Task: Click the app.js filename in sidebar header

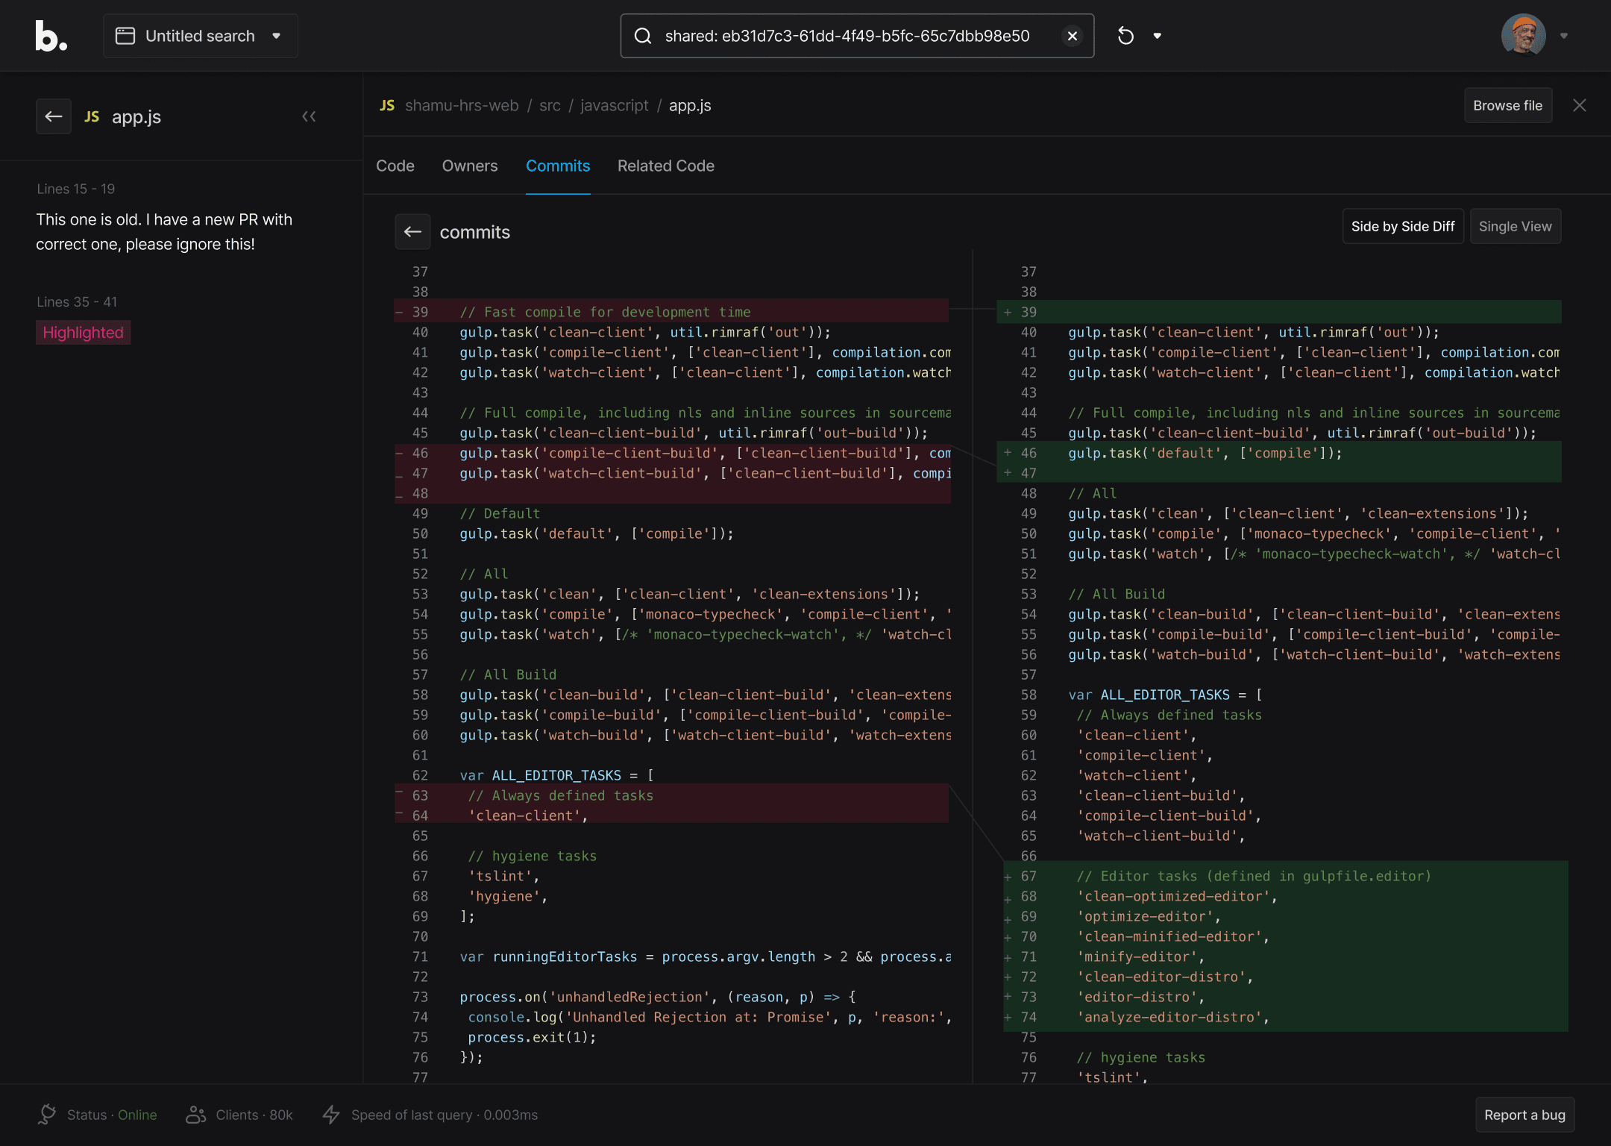Action: pyautogui.click(x=136, y=117)
